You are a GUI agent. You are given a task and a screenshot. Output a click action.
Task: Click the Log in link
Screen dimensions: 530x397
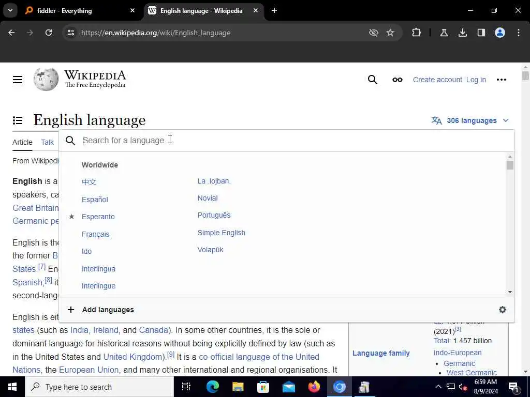[x=476, y=80]
